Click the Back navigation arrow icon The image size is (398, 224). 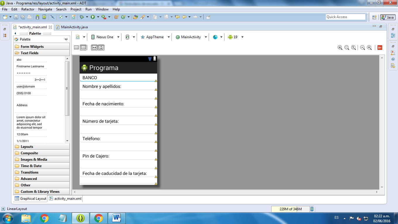point(184,17)
